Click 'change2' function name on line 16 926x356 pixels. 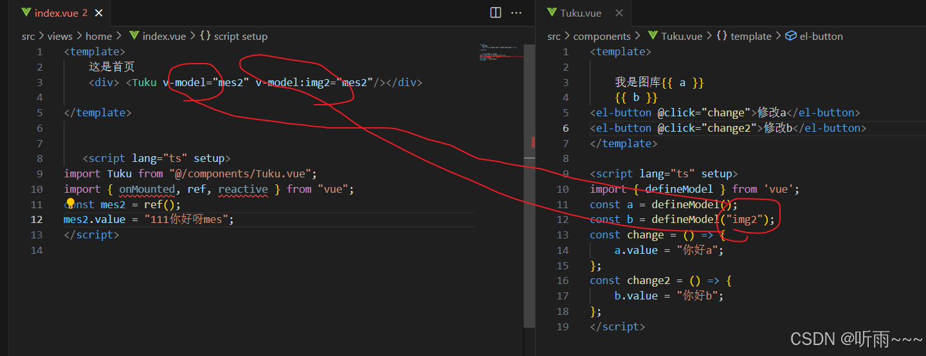point(649,281)
